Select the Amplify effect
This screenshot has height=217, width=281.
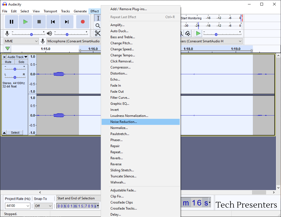coord(141,25)
